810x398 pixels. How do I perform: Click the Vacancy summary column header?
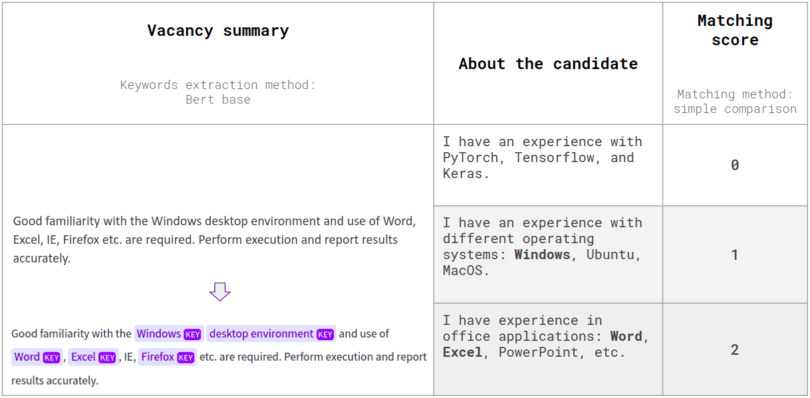pyautogui.click(x=218, y=31)
